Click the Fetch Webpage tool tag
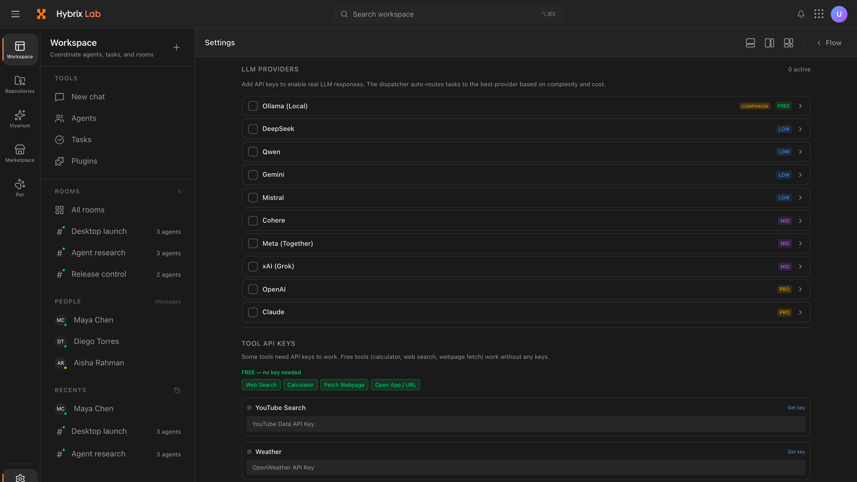 (x=344, y=385)
